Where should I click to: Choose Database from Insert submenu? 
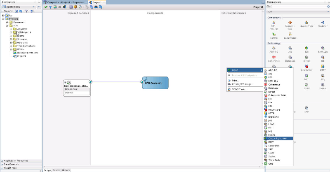click(278, 88)
